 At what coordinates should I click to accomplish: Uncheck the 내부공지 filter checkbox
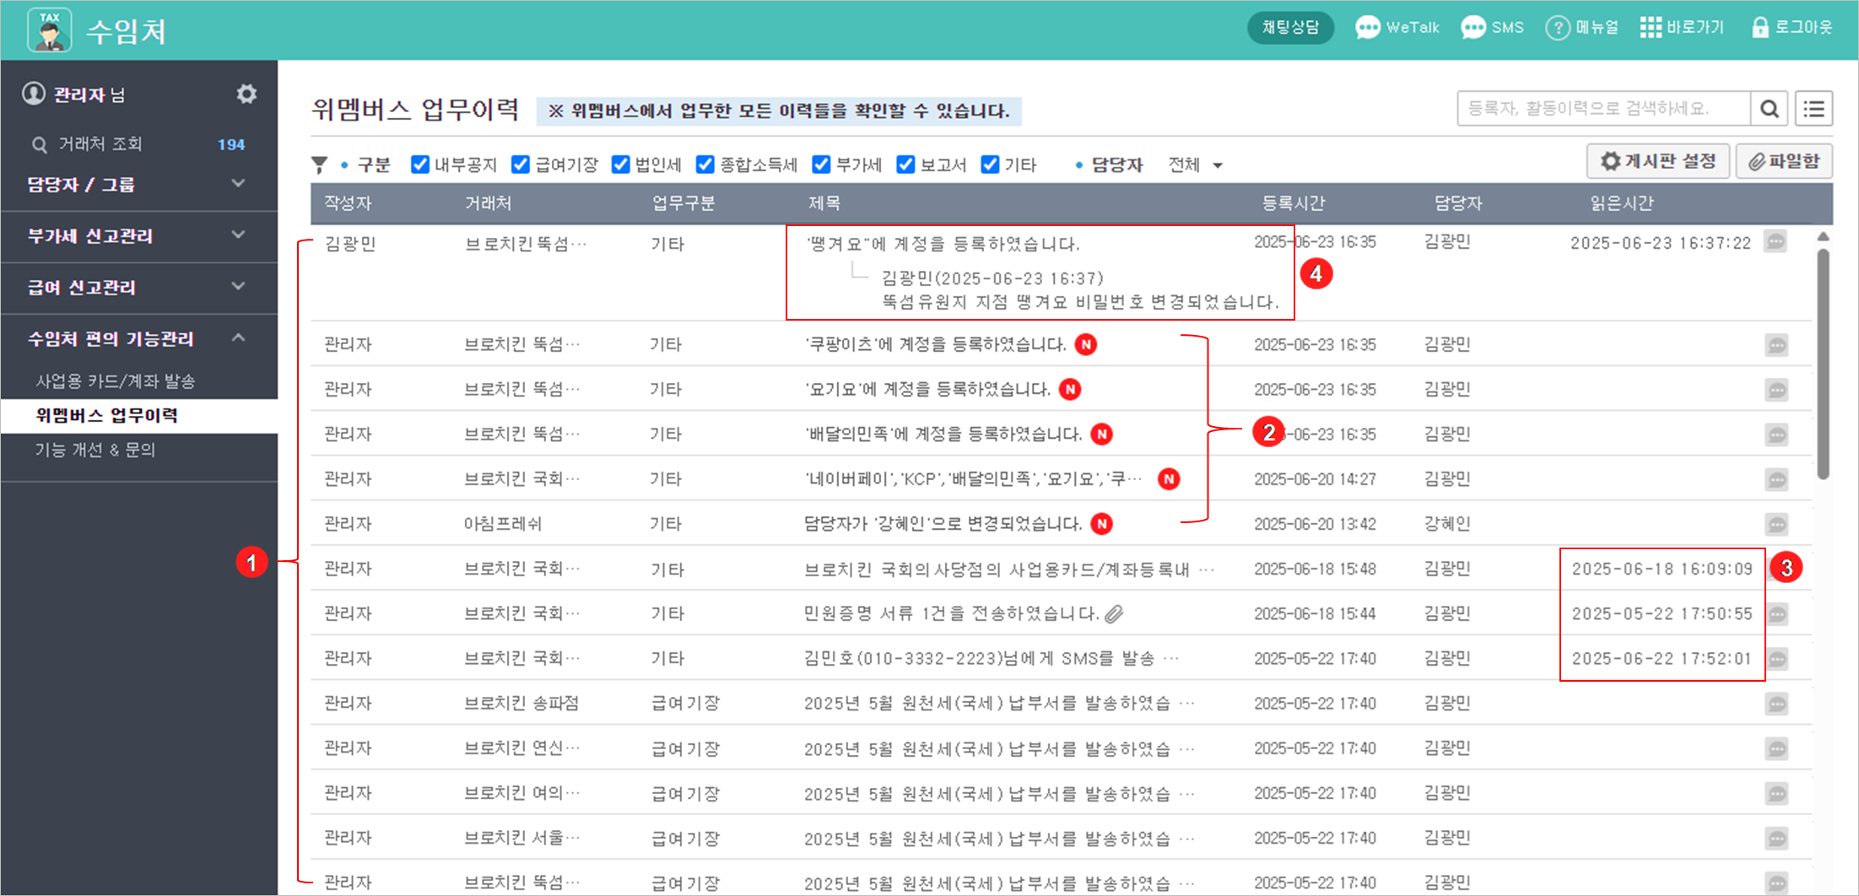(x=419, y=164)
